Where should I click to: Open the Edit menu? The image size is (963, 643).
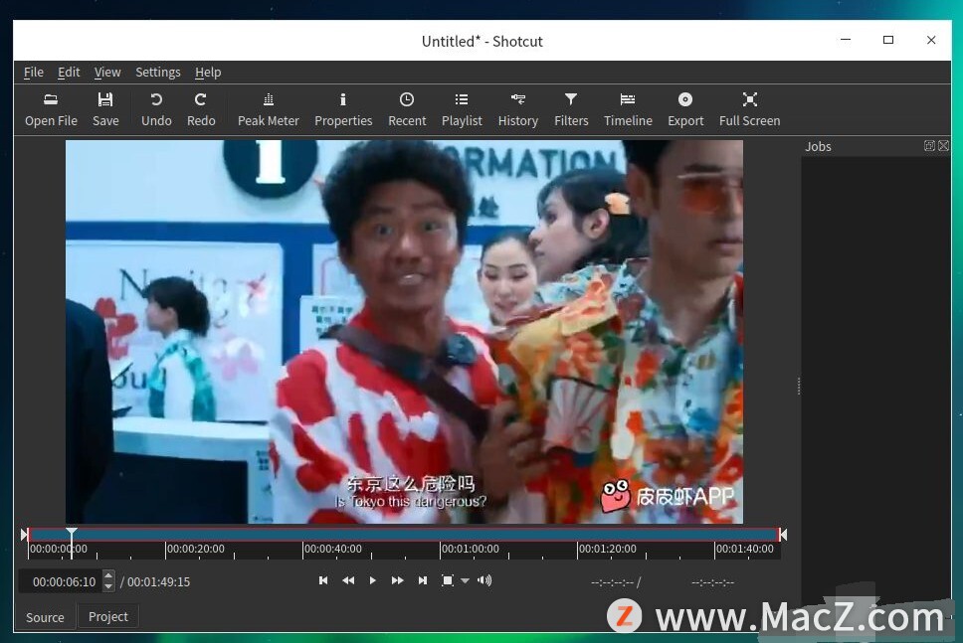tap(69, 73)
